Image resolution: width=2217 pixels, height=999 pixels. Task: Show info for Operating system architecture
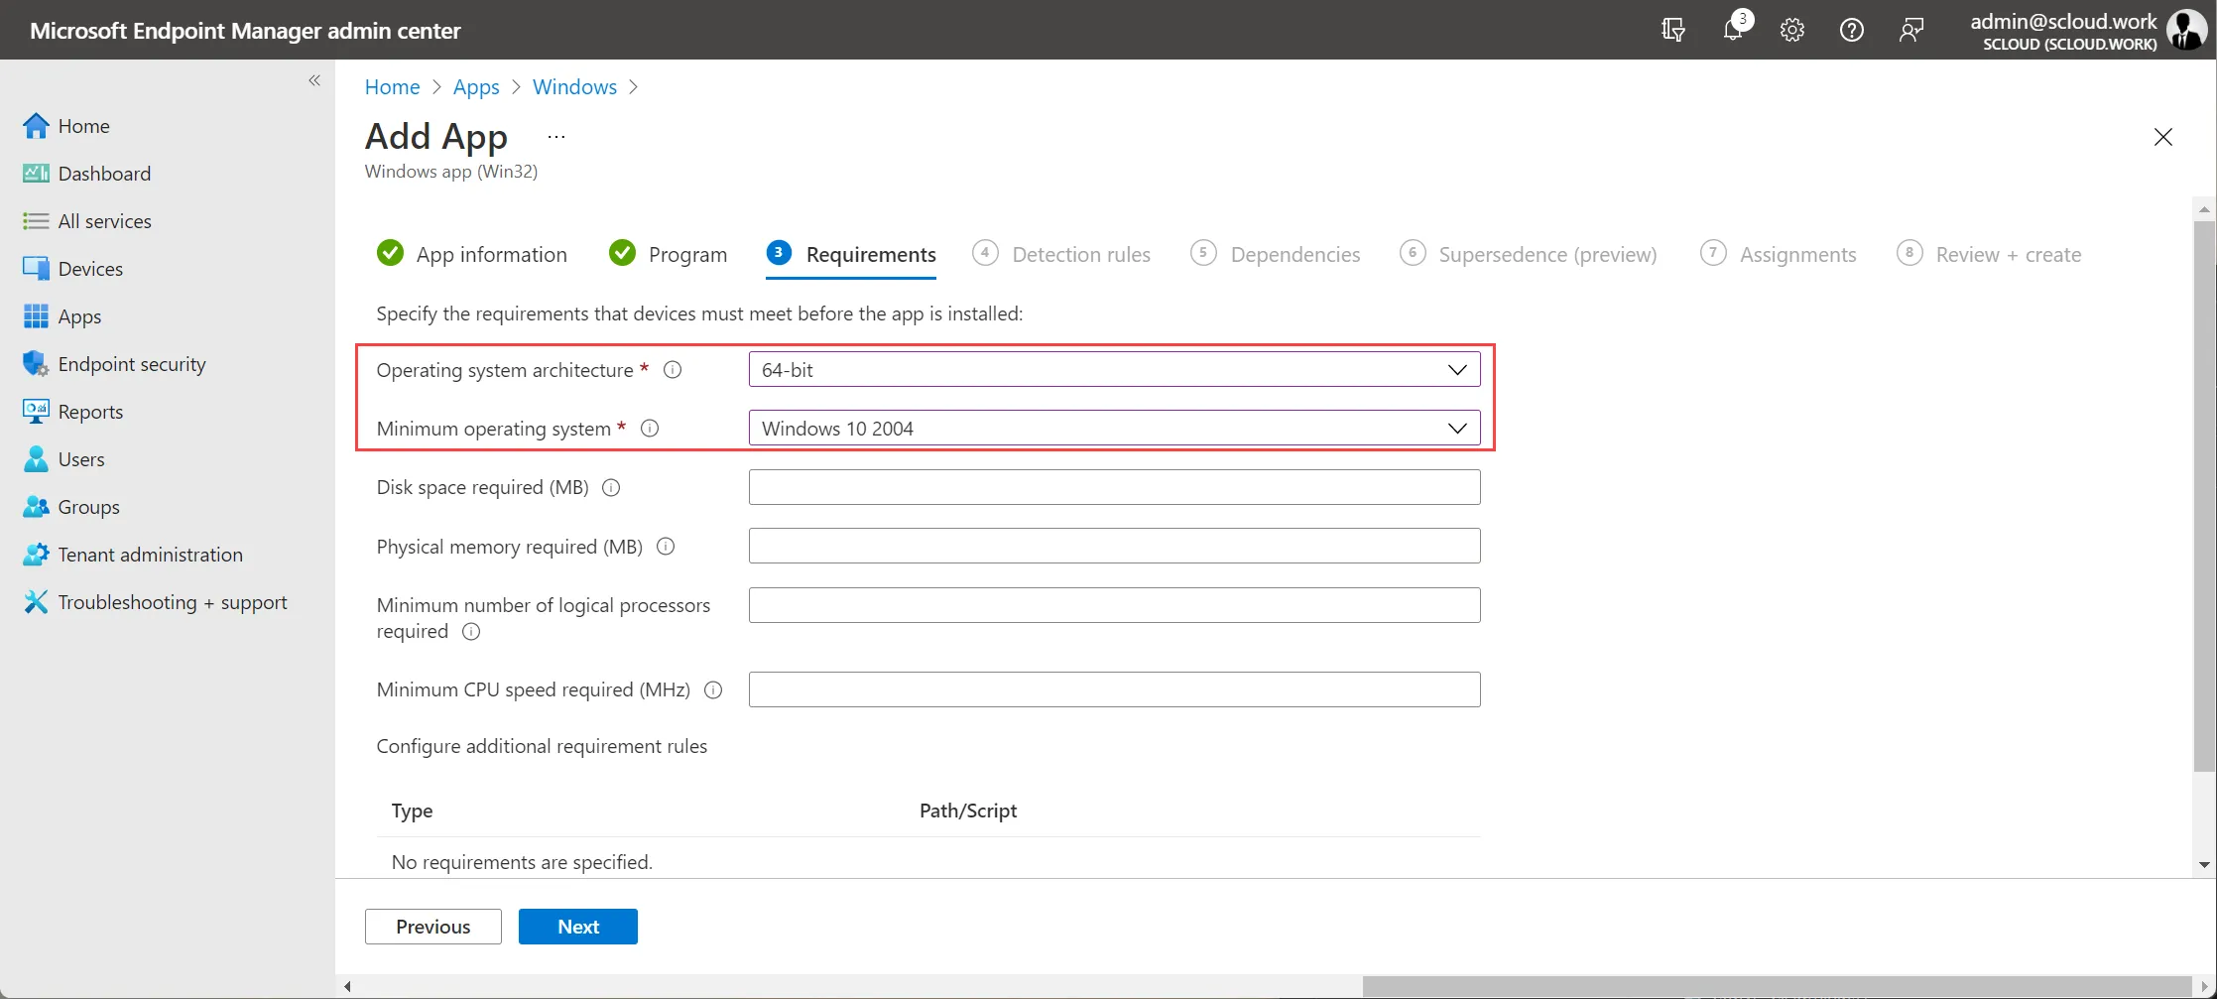(673, 370)
